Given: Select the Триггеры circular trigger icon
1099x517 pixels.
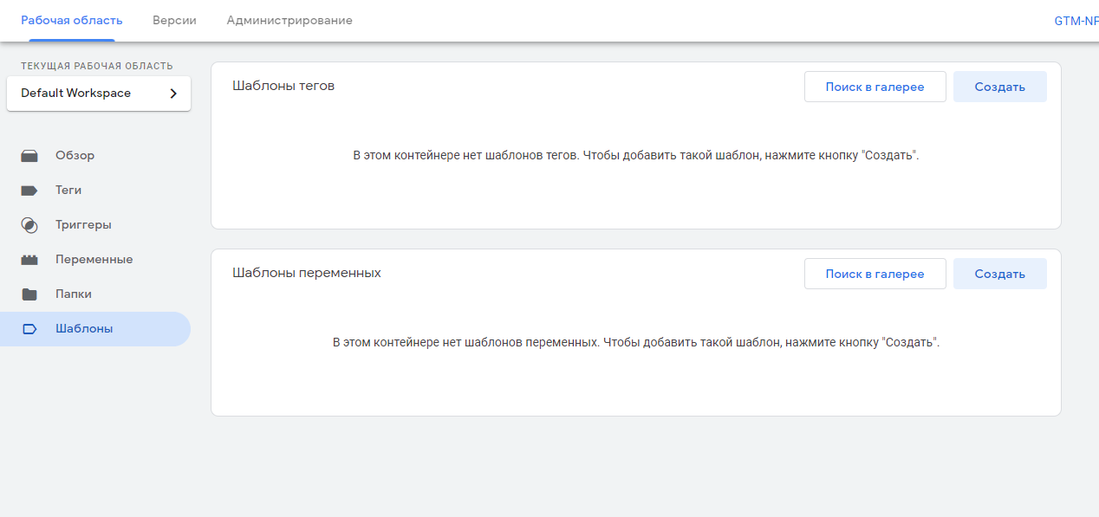Looking at the screenshot, I should [x=29, y=225].
